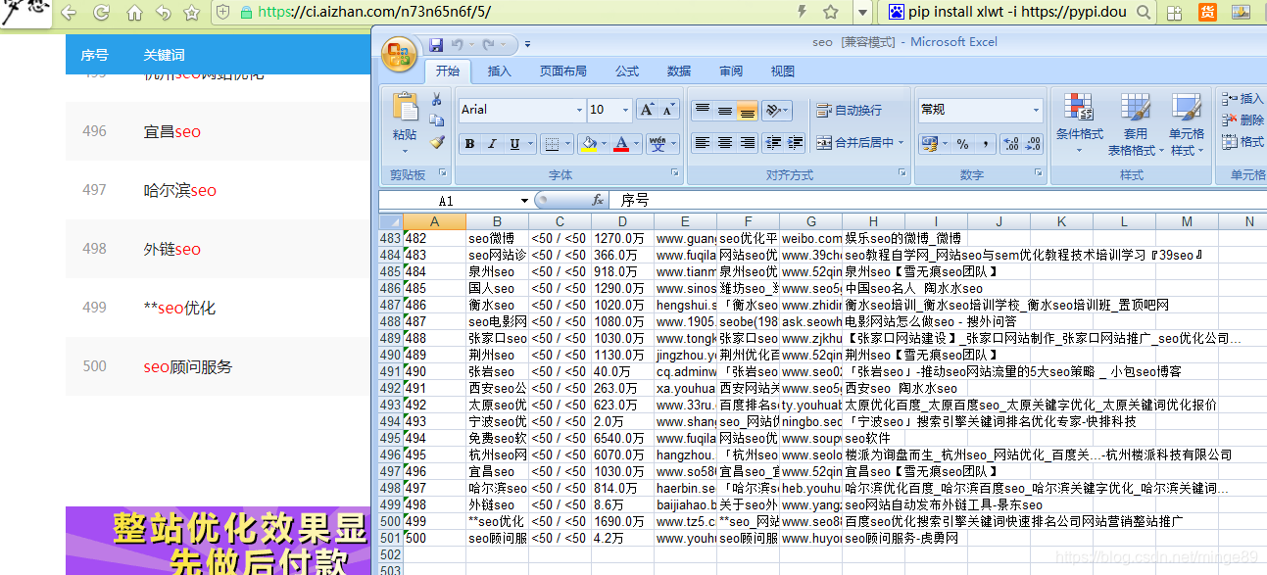Go to browser home page
Screen dimensions: 1267x575
click(134, 13)
